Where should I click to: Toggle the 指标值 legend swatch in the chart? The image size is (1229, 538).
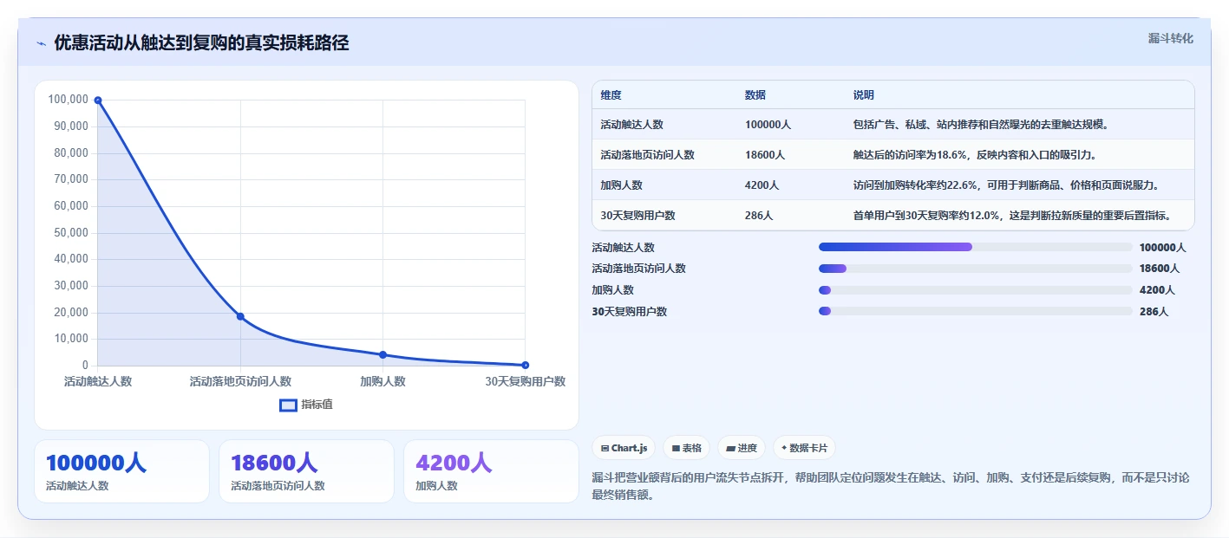click(x=288, y=405)
